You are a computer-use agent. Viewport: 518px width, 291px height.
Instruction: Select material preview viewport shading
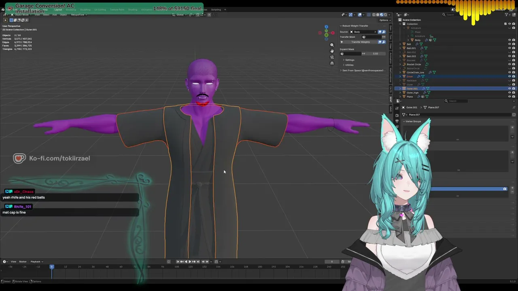tap(381, 15)
